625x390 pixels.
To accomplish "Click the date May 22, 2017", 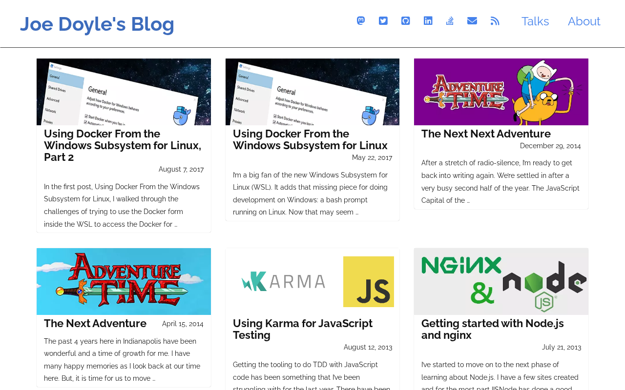I will click(x=372, y=157).
